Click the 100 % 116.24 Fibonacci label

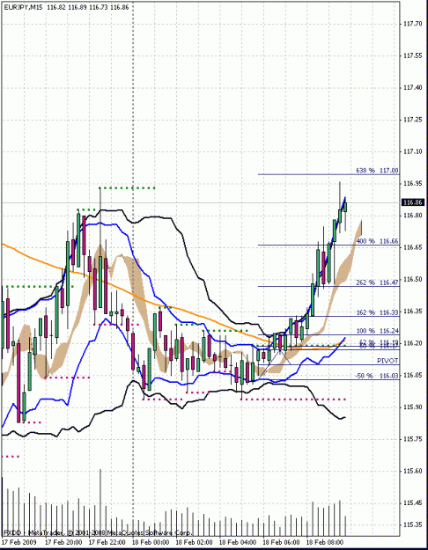click(x=378, y=331)
